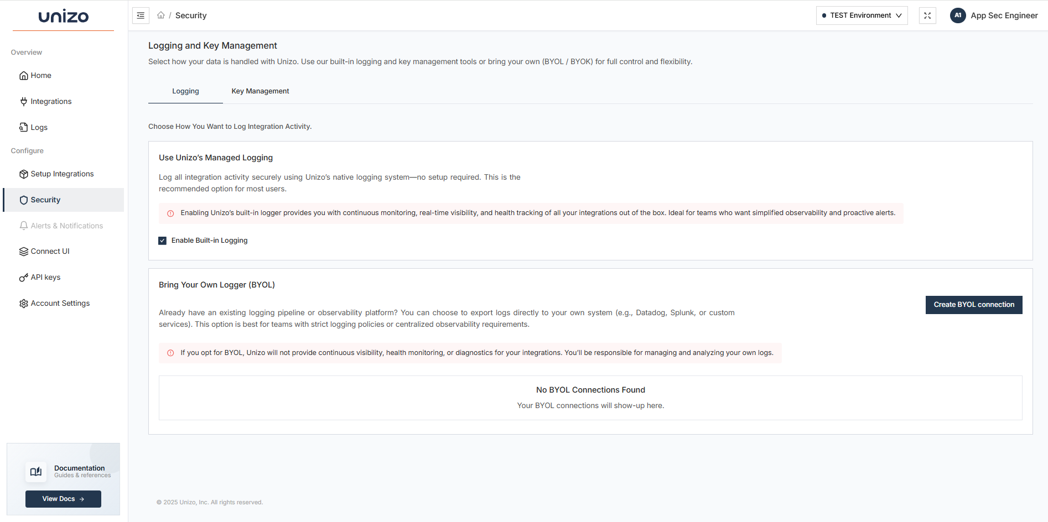The width and height of the screenshot is (1048, 522).
Task: Click the Documentation book icon
Action: [36, 472]
